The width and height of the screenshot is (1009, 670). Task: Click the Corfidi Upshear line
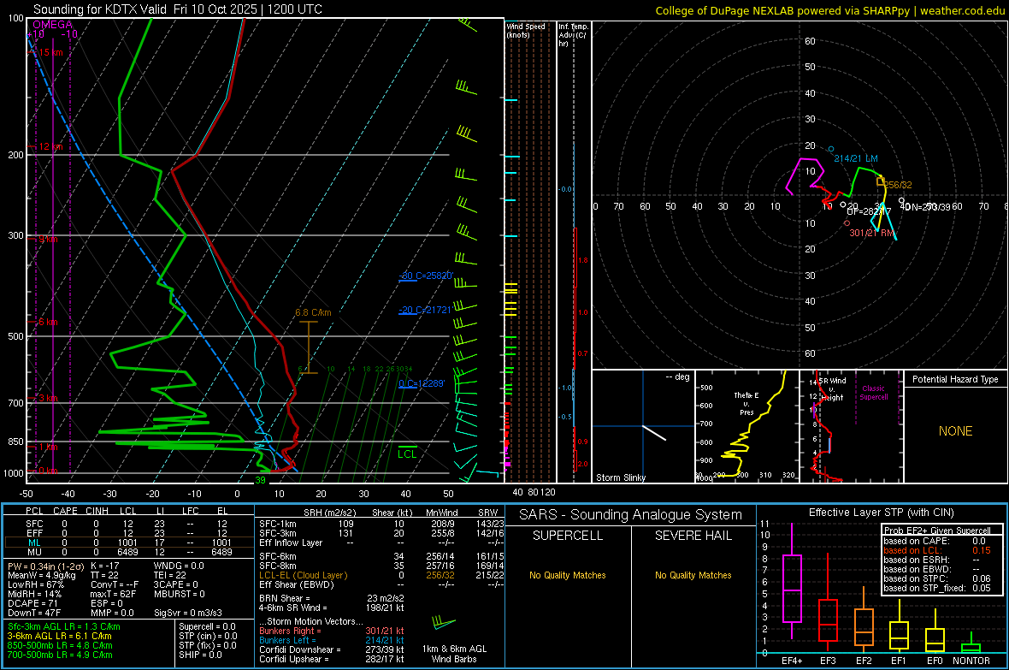pyautogui.click(x=332, y=659)
